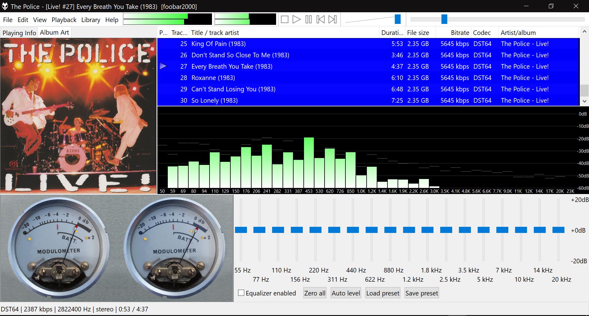589x316 pixels.
Task: Click the Playing status column header
Action: coord(164,33)
